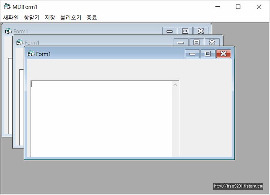Click the rearmost Form1 window title text
The width and height of the screenshot is (270, 195).
(21, 31)
